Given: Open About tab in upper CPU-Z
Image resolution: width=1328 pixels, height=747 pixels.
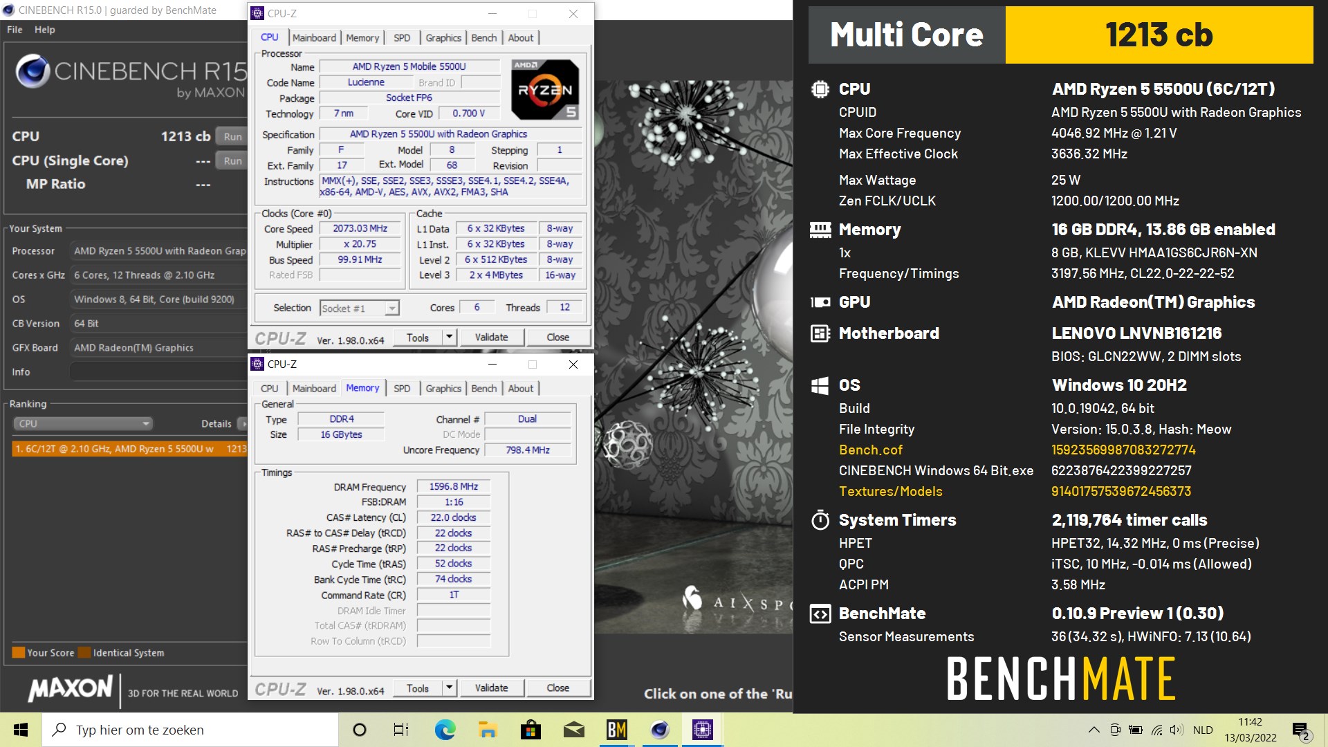Looking at the screenshot, I should pyautogui.click(x=521, y=38).
